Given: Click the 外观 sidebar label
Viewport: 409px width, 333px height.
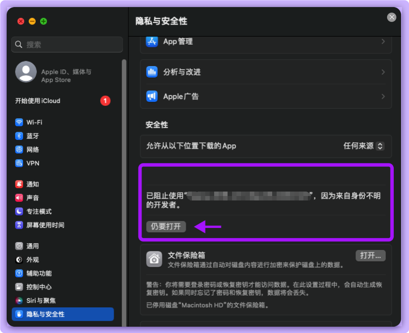Looking at the screenshot, I should click(x=33, y=259).
